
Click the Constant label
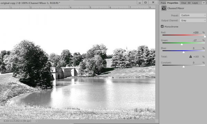click(x=166, y=63)
